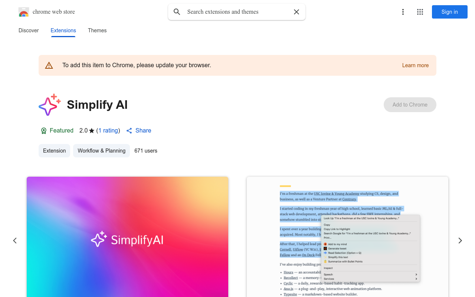Click the warning triangle icon
This screenshot has height=297, width=475.
tap(49, 65)
